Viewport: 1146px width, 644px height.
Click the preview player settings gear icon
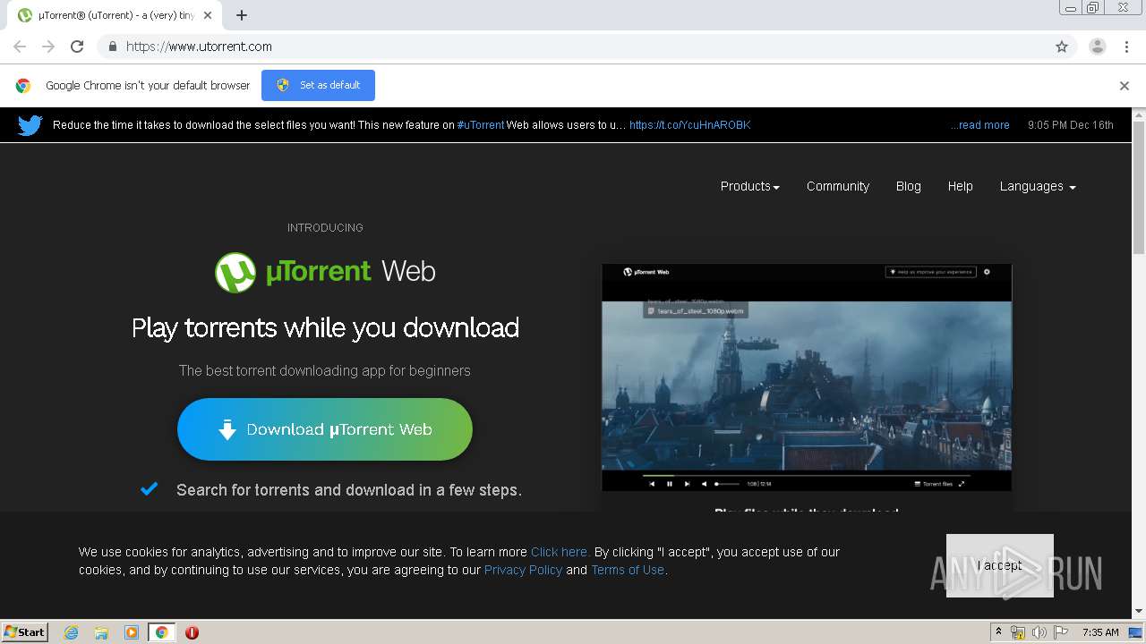point(987,272)
